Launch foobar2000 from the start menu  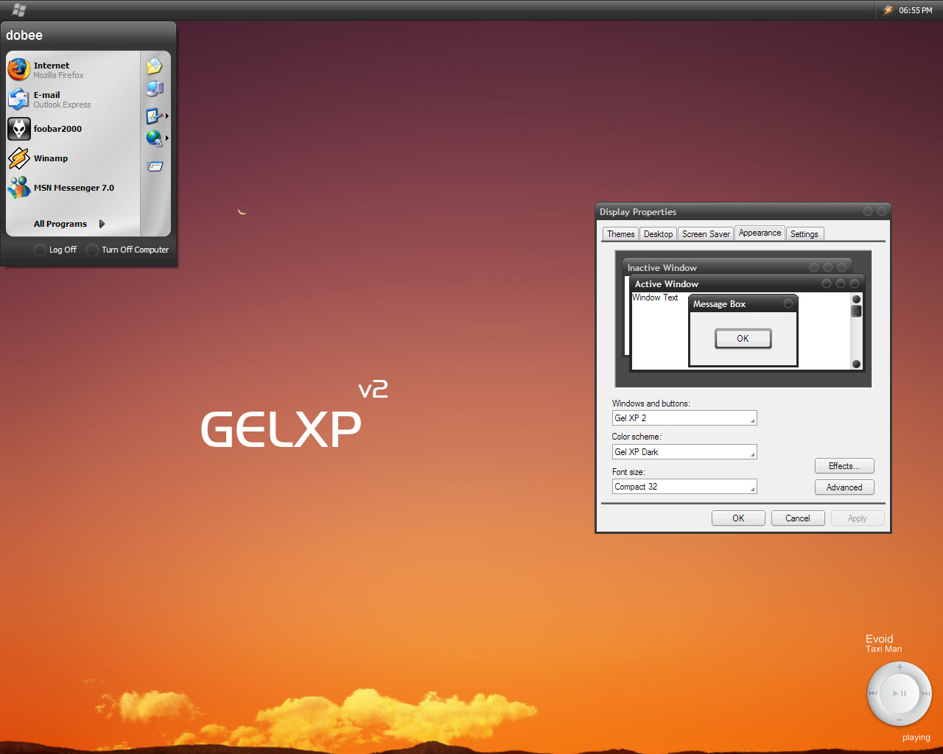72,129
